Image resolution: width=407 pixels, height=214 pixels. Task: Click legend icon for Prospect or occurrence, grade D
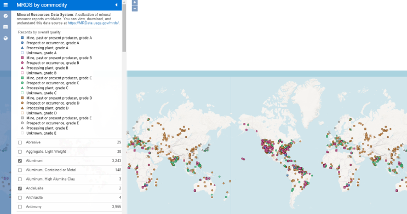(22, 103)
